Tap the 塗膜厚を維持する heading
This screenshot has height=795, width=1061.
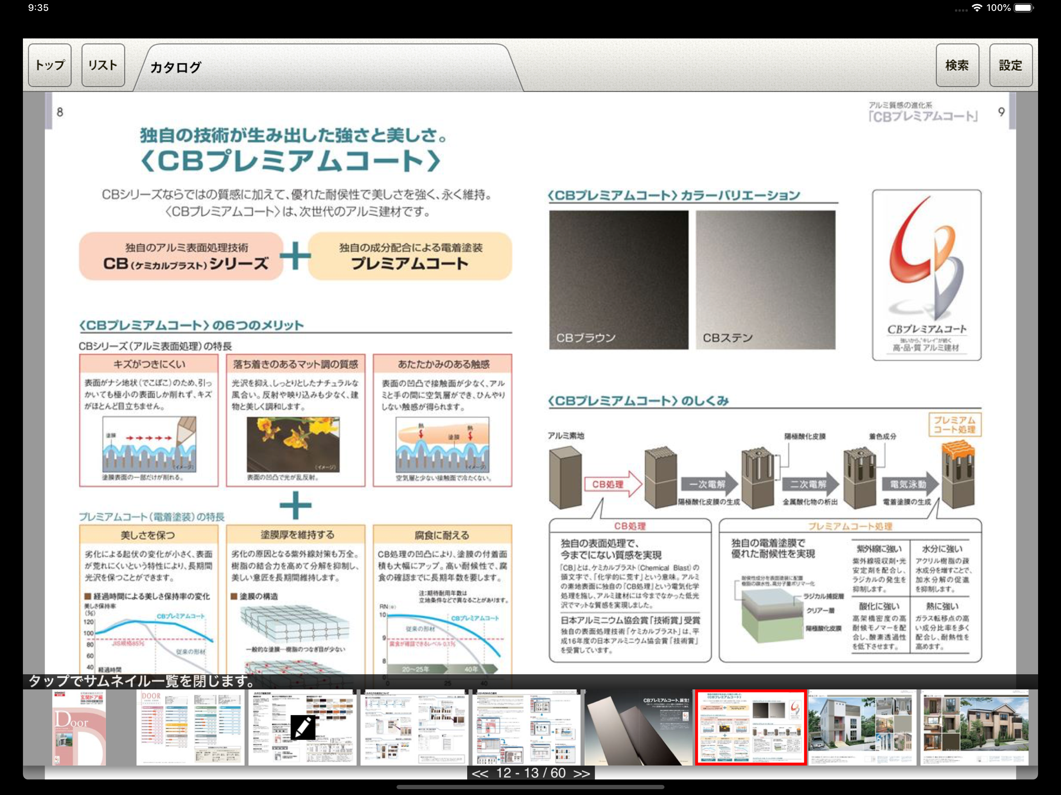296,535
